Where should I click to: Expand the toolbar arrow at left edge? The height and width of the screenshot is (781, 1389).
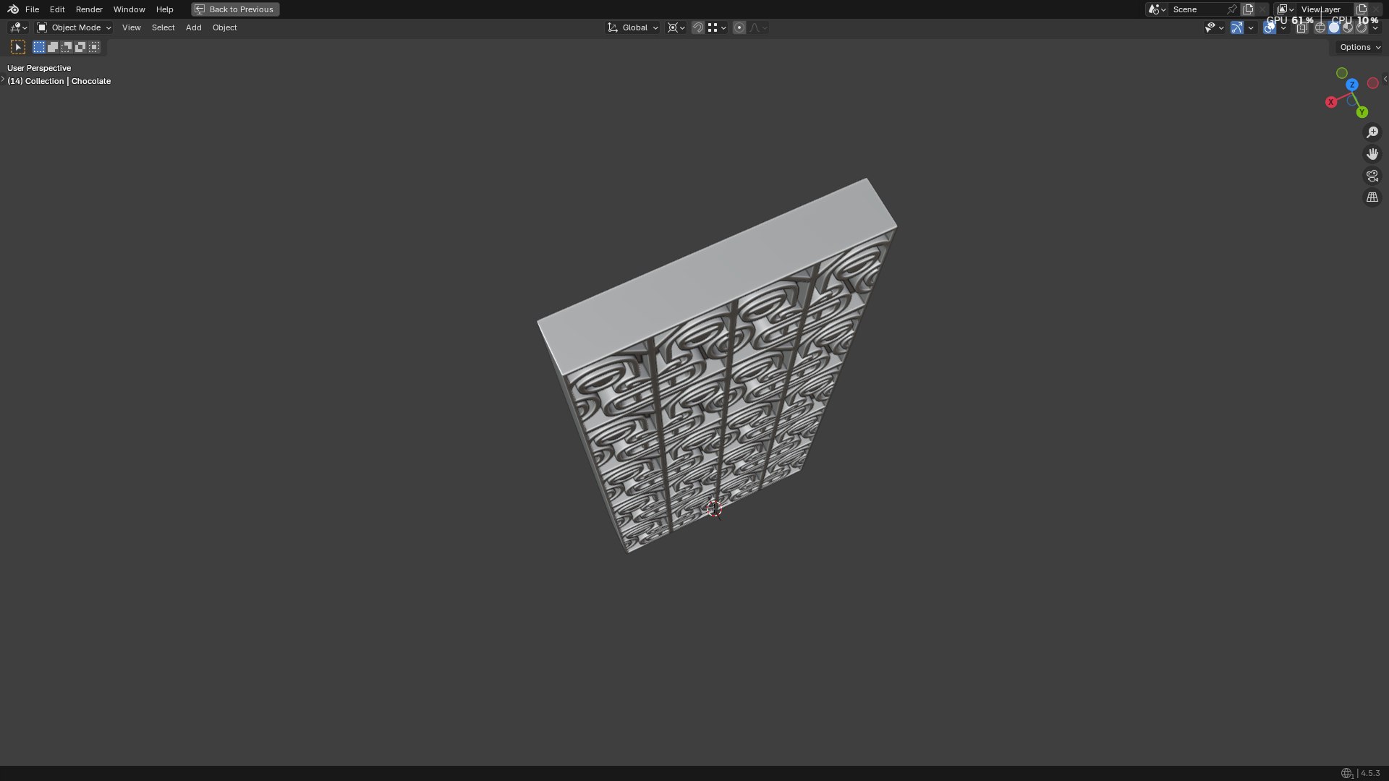click(x=3, y=79)
